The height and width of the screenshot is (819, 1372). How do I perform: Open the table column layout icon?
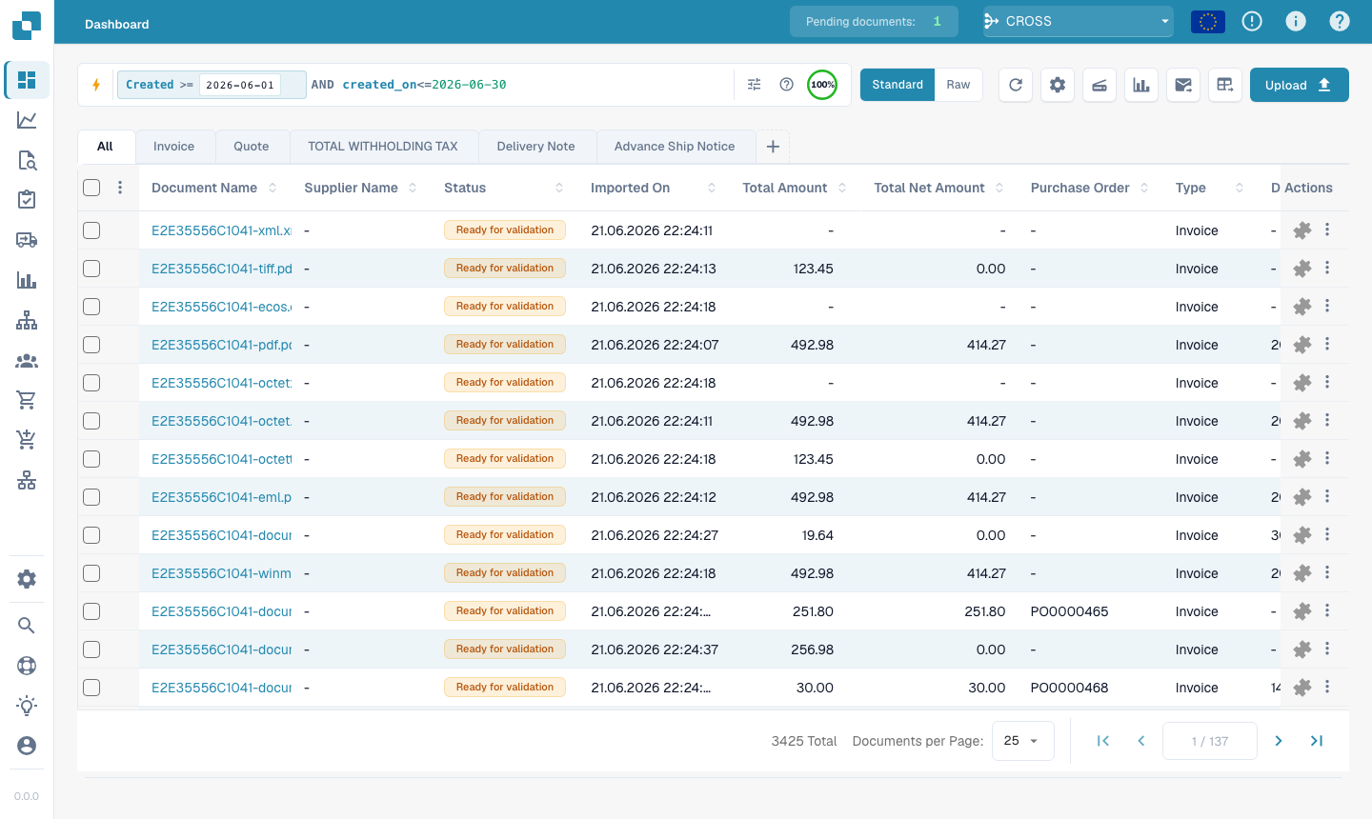tap(1225, 85)
